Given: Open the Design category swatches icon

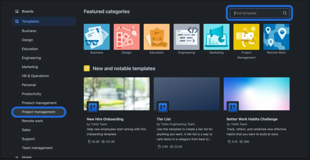Looking at the screenshot, I should tap(127, 37).
